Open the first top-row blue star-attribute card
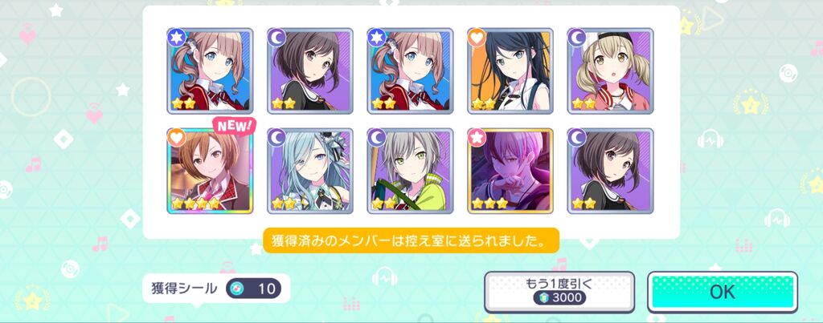The image size is (823, 323). point(210,71)
